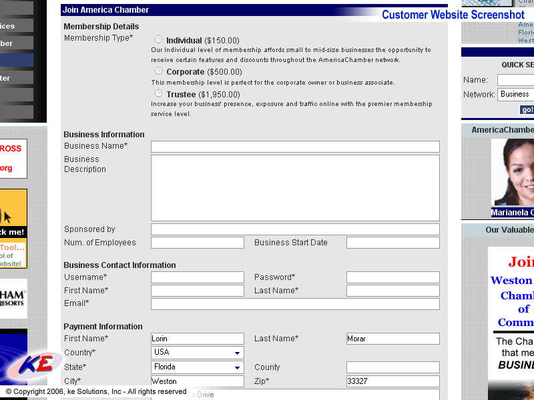
Task: Select the Individual ($150.00) membership option
Action: (x=158, y=39)
